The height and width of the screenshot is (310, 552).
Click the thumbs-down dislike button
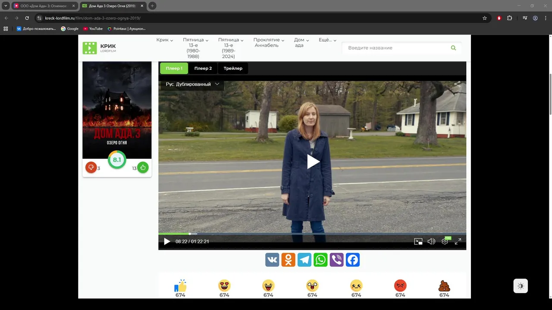(x=91, y=167)
